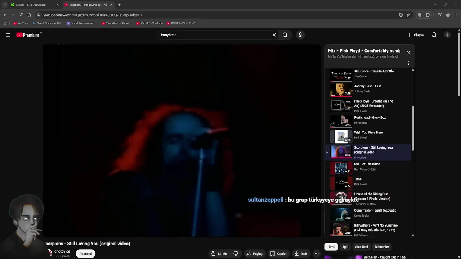Image resolution: width=461 pixels, height=259 pixels.
Task: Open the Vocal Remover bookmark
Action: click(x=82, y=23)
